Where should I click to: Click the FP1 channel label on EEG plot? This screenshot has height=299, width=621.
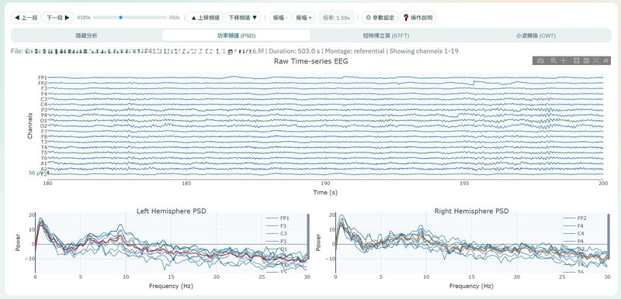point(43,77)
